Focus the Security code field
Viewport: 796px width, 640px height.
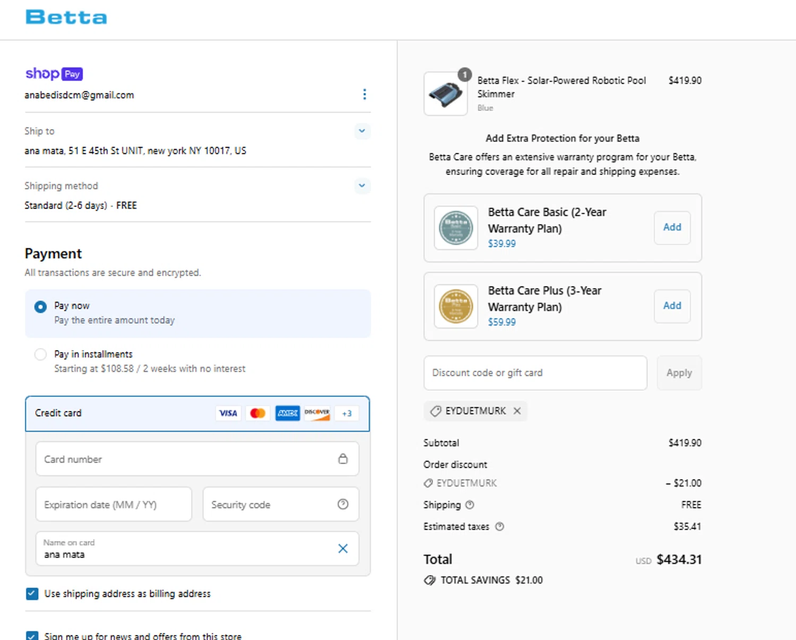(x=281, y=504)
